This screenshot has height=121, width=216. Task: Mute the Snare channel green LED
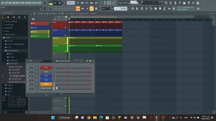28,80
